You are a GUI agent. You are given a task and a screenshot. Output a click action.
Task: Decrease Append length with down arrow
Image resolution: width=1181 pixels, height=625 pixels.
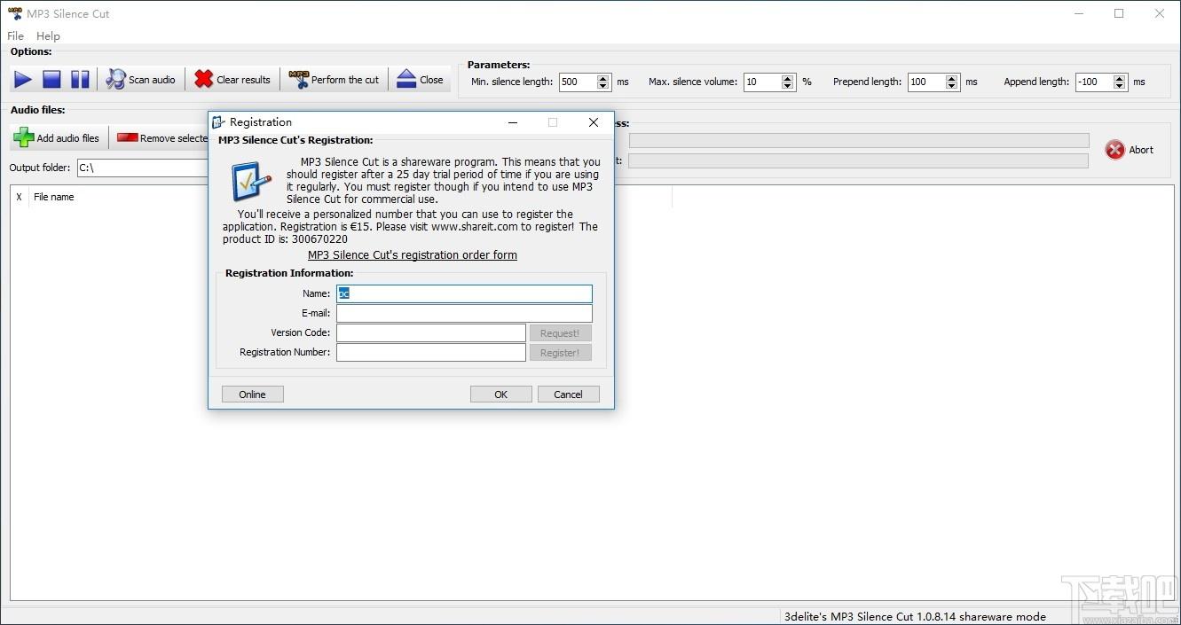[x=1120, y=86]
